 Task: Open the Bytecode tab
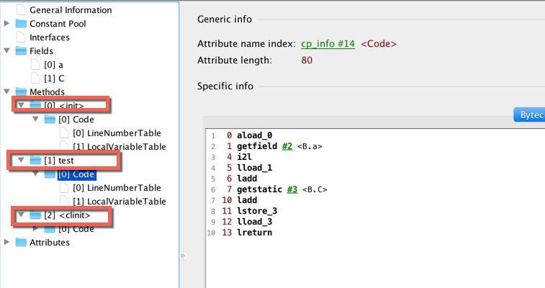pyautogui.click(x=529, y=115)
